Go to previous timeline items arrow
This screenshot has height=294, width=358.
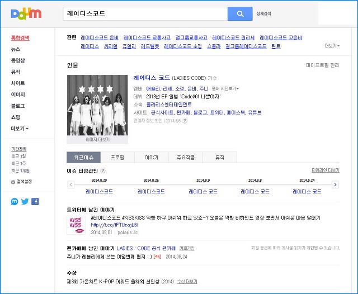[x=71, y=184]
